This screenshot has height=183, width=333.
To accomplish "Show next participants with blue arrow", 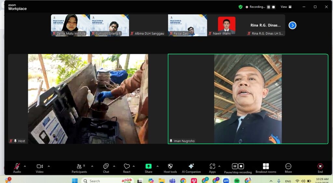I will (292, 25).
